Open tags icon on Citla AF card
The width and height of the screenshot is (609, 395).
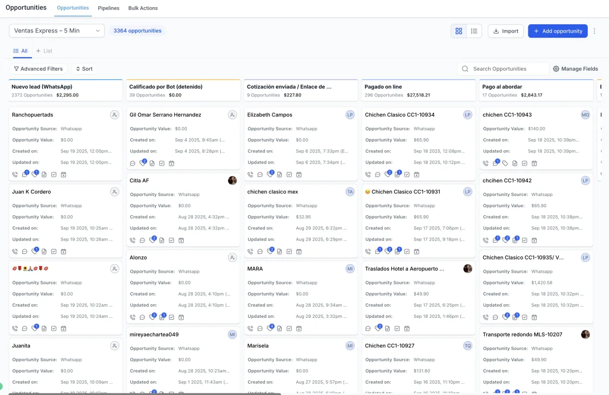[152, 240]
